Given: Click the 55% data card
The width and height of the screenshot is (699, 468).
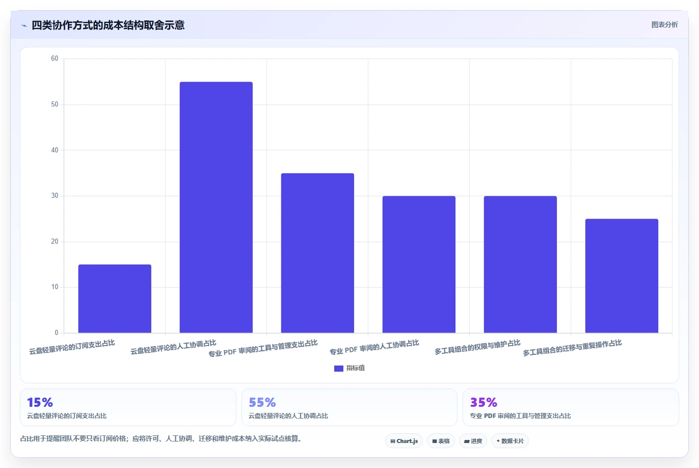Looking at the screenshot, I should click(349, 407).
